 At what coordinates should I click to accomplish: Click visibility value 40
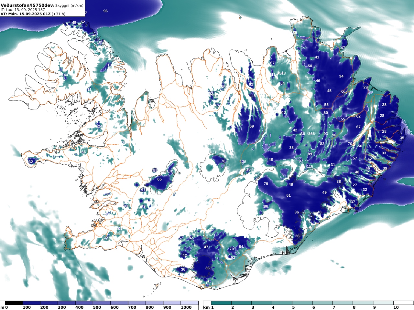point(319,212)
